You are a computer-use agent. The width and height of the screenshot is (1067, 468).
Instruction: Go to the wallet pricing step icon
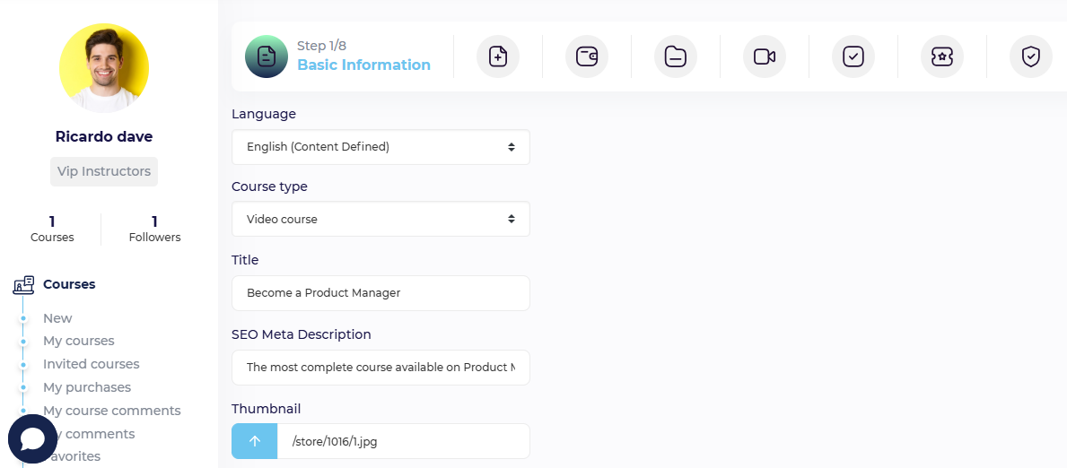pos(587,56)
